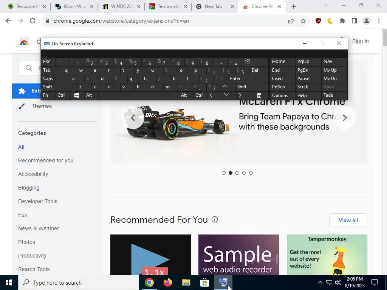
Task: Toggle the Fade key on keyboard
Action: [x=334, y=95]
